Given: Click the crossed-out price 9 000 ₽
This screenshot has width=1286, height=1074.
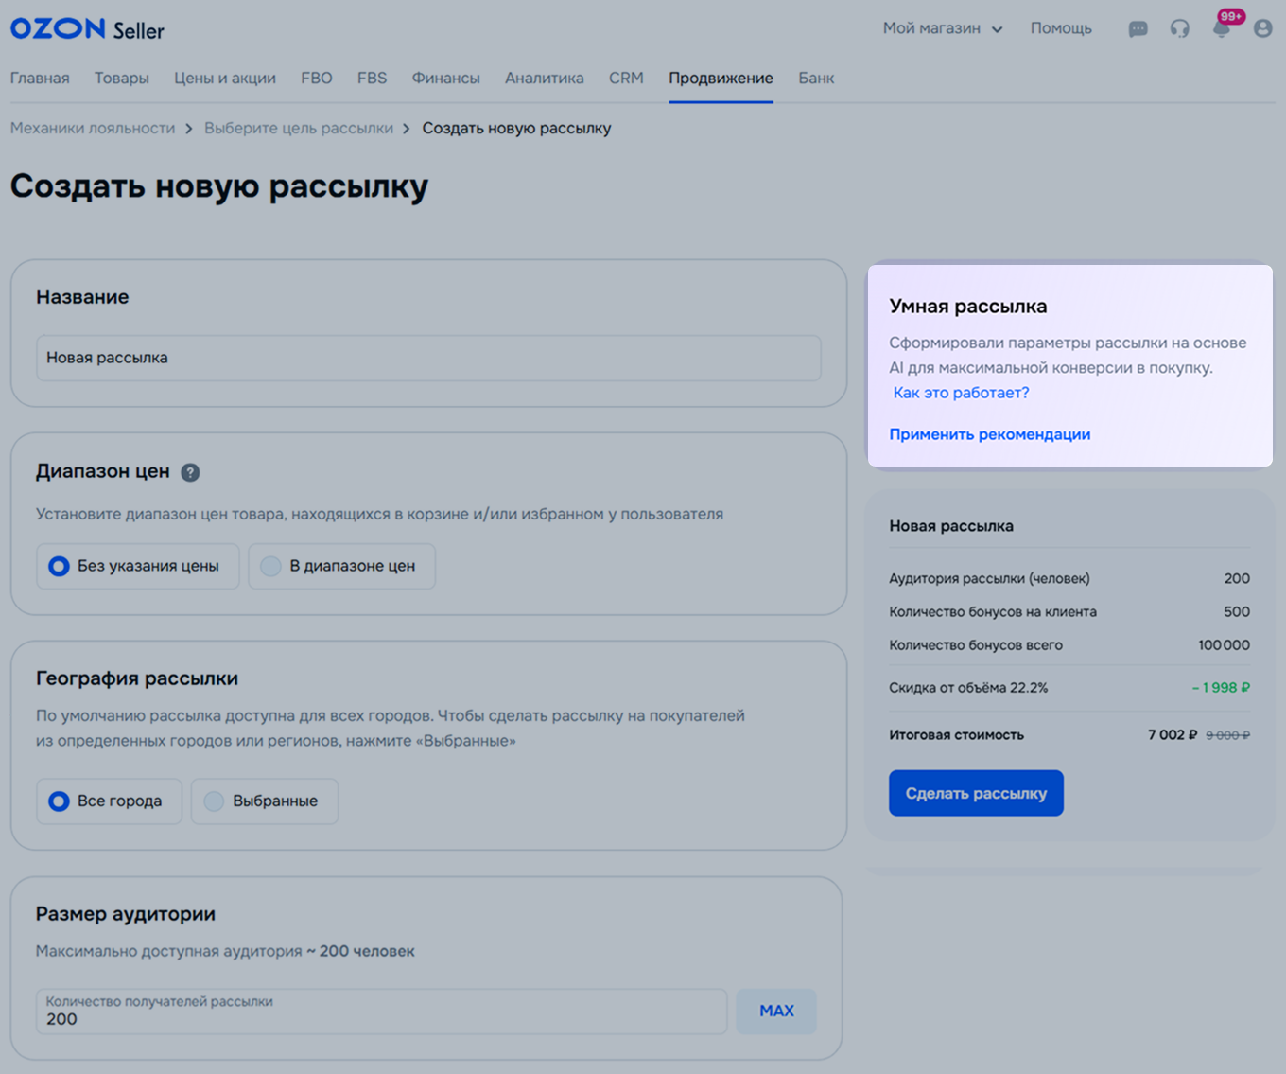Looking at the screenshot, I should (x=1227, y=735).
